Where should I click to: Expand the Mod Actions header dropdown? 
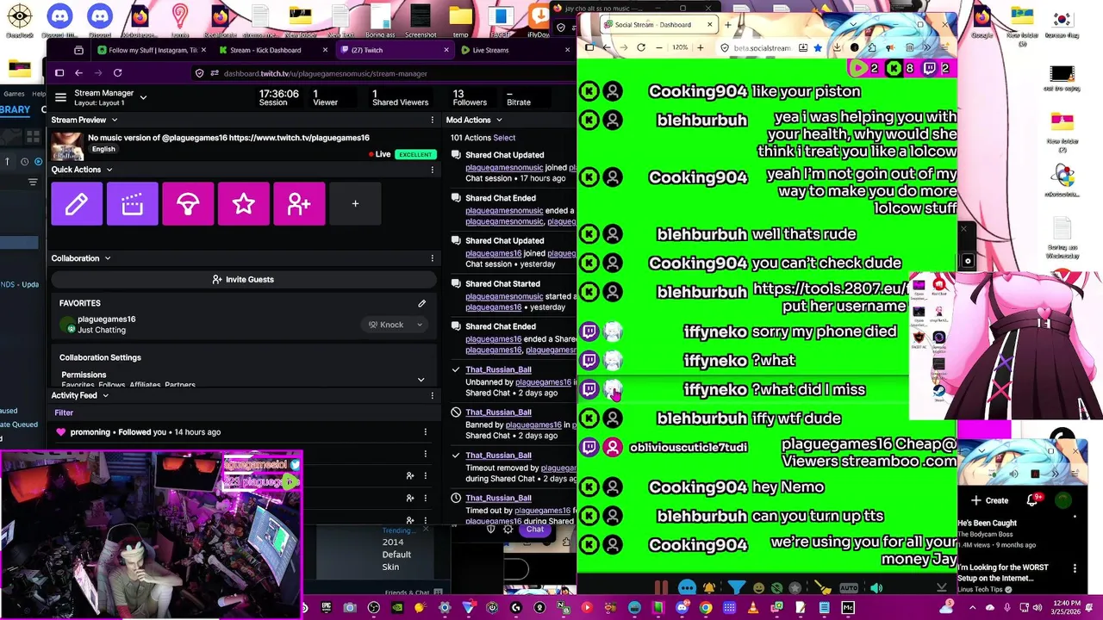(x=498, y=120)
